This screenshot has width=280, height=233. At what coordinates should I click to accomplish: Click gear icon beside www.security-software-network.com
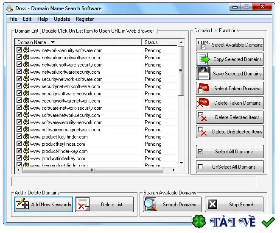click(x=26, y=93)
